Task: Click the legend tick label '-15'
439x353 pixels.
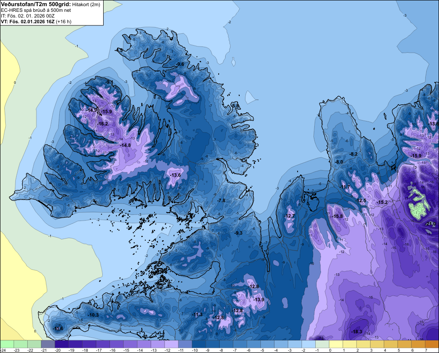Action: click(127, 350)
